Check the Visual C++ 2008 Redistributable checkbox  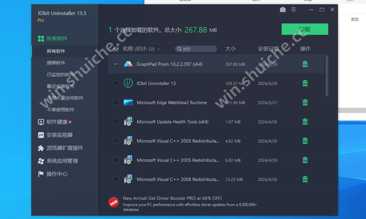[x=116, y=179]
